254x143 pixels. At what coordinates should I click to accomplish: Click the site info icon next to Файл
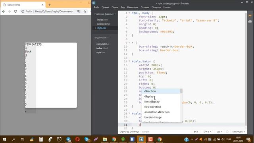[x=23, y=12]
